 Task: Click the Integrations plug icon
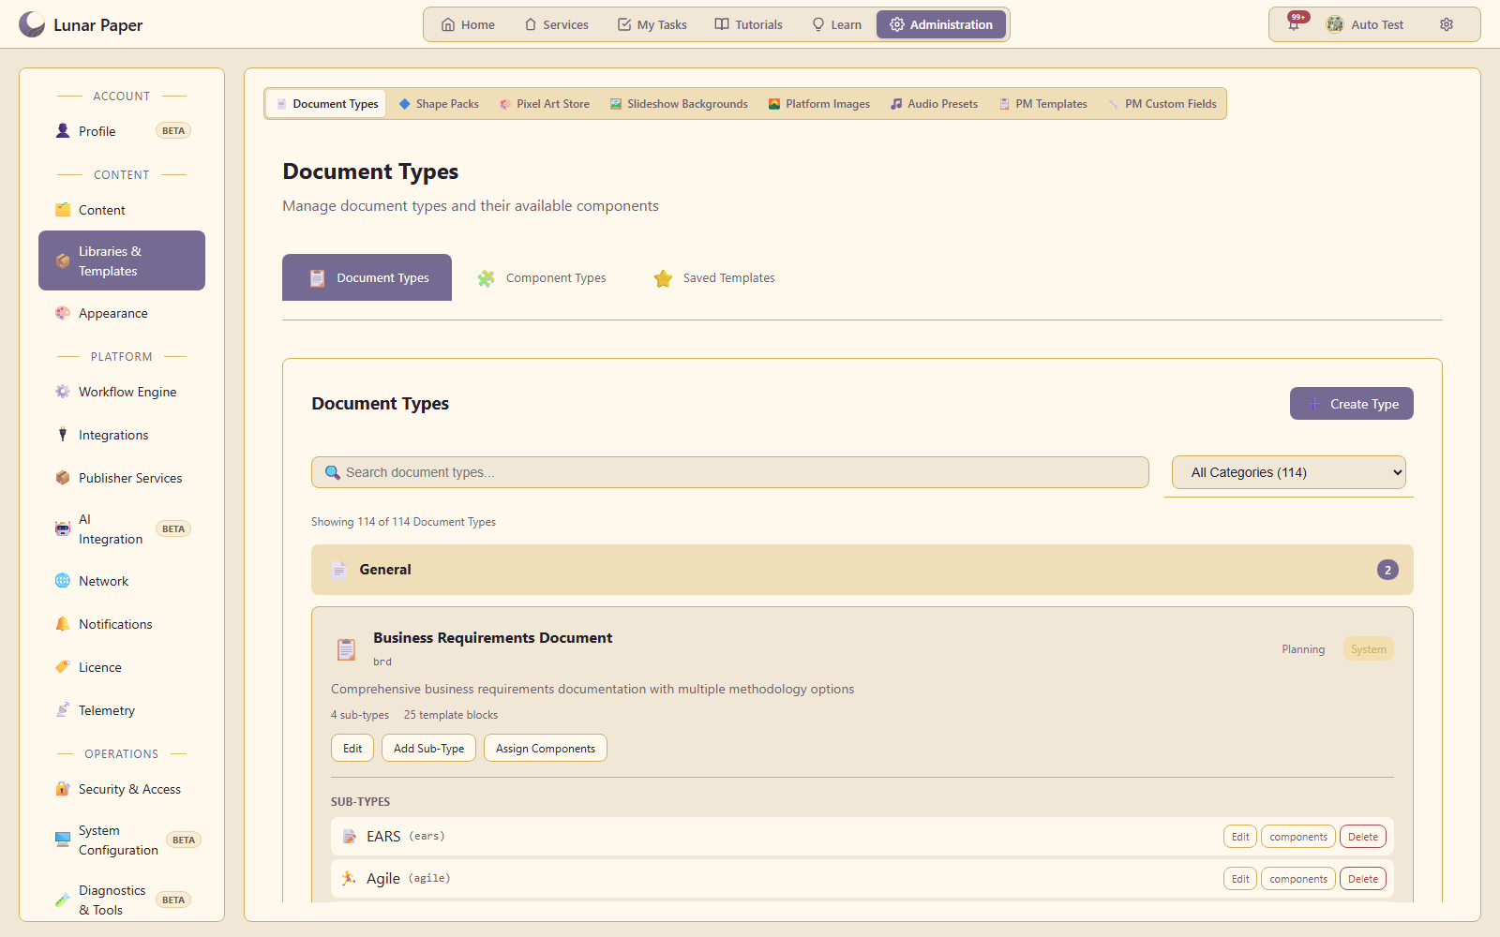point(63,435)
